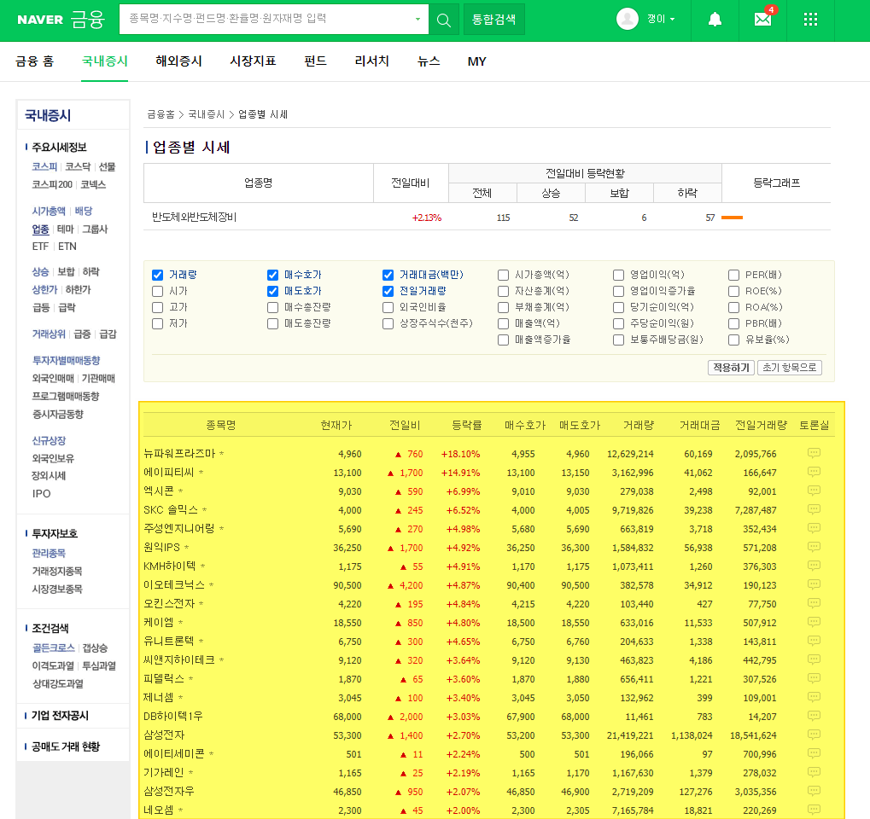Open 골든크로스 link in sidebar

53,648
